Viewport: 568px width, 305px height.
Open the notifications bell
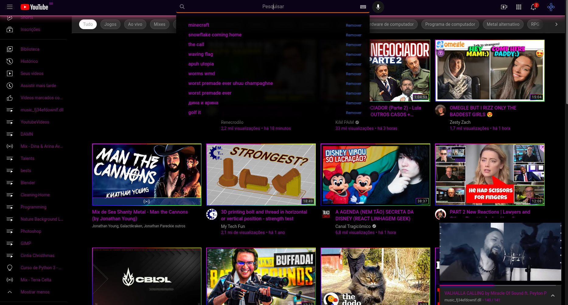[533, 7]
